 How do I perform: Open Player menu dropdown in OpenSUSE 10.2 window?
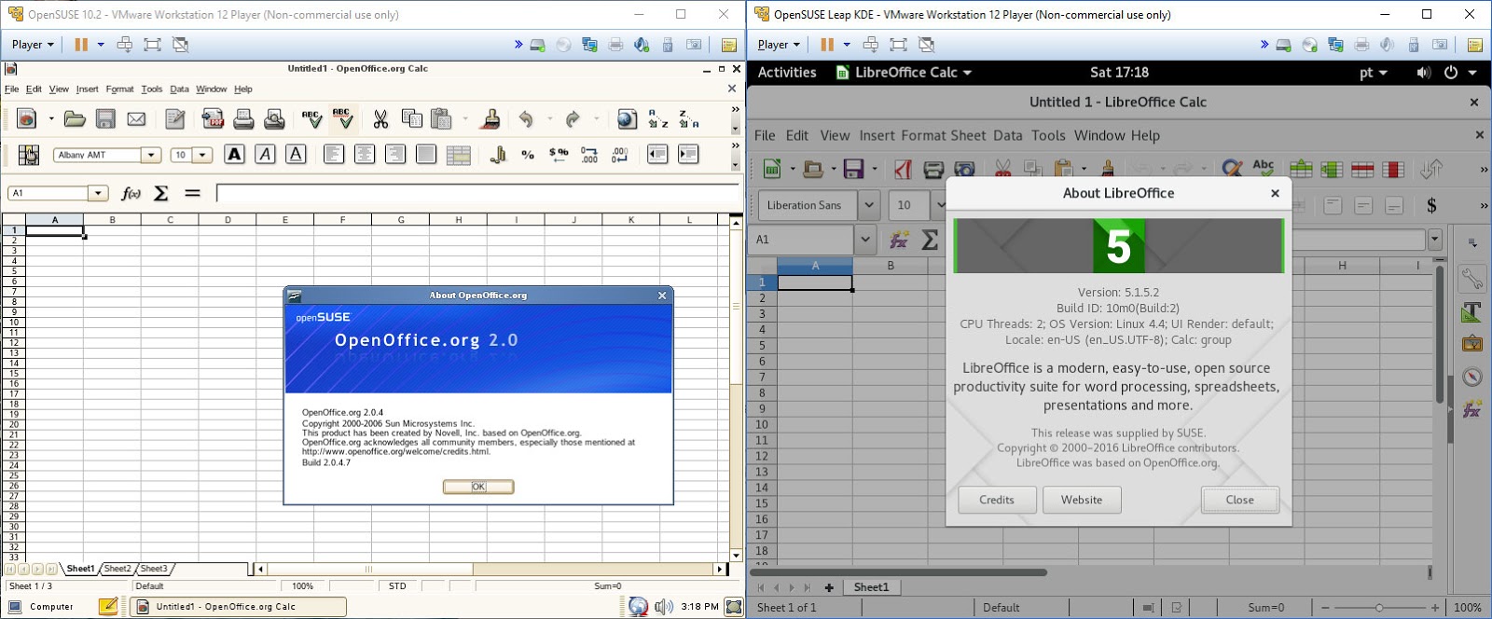33,44
